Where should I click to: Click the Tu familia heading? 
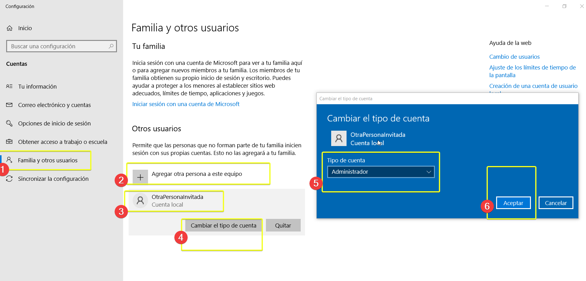(x=149, y=46)
